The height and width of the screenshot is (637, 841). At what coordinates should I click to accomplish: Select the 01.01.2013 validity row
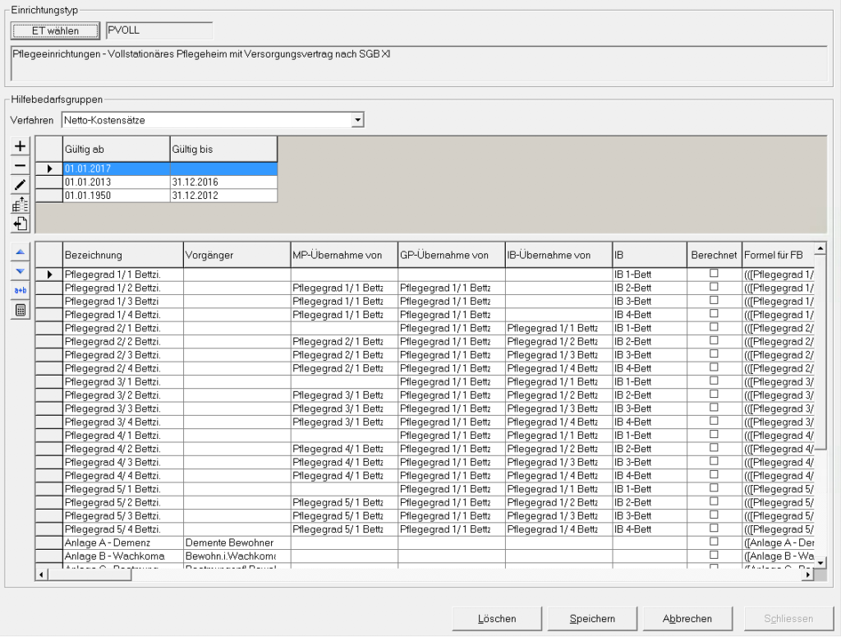(116, 182)
